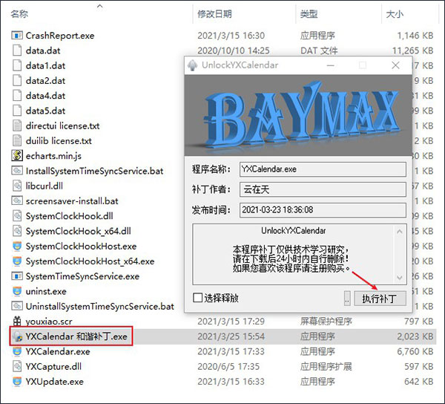The width and height of the screenshot is (445, 404).
Task: Click the InstallSystemTimeSyncService.bat icon
Action: pos(17,171)
